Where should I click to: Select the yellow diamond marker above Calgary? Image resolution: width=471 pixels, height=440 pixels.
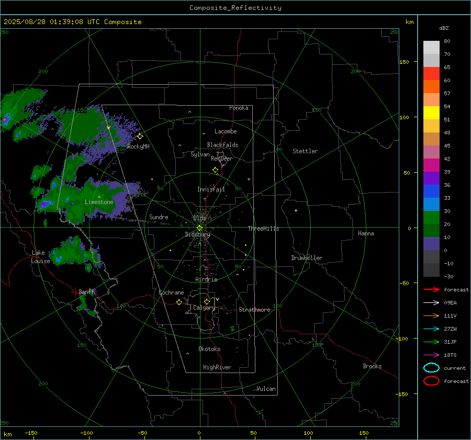(207, 301)
